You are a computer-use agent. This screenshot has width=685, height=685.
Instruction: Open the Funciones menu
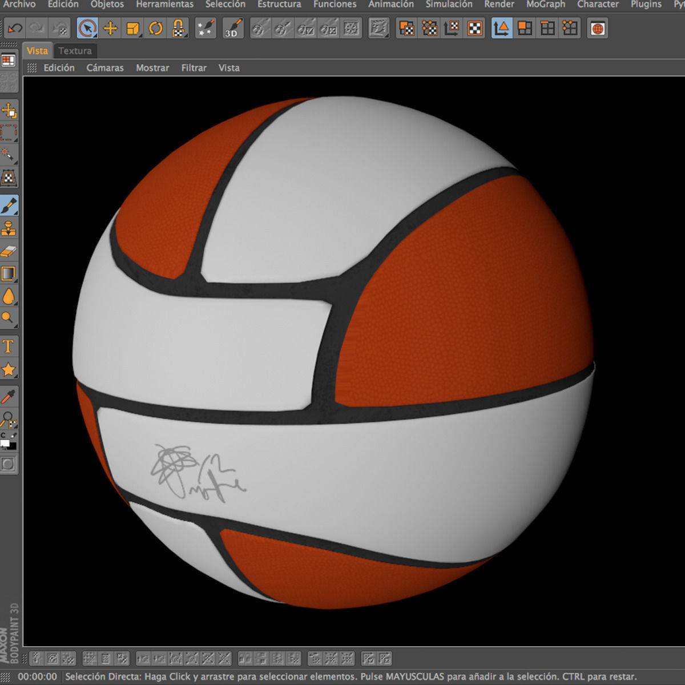coord(335,5)
